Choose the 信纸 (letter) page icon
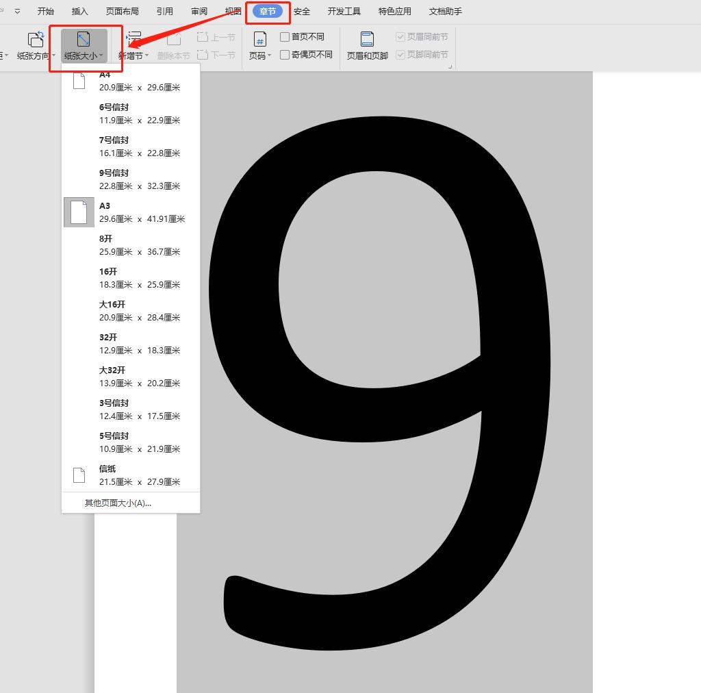 pos(79,475)
